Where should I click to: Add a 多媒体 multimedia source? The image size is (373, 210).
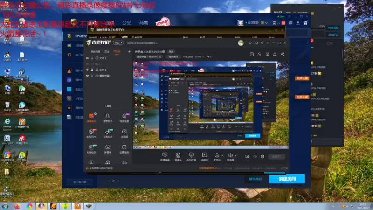tap(204, 157)
